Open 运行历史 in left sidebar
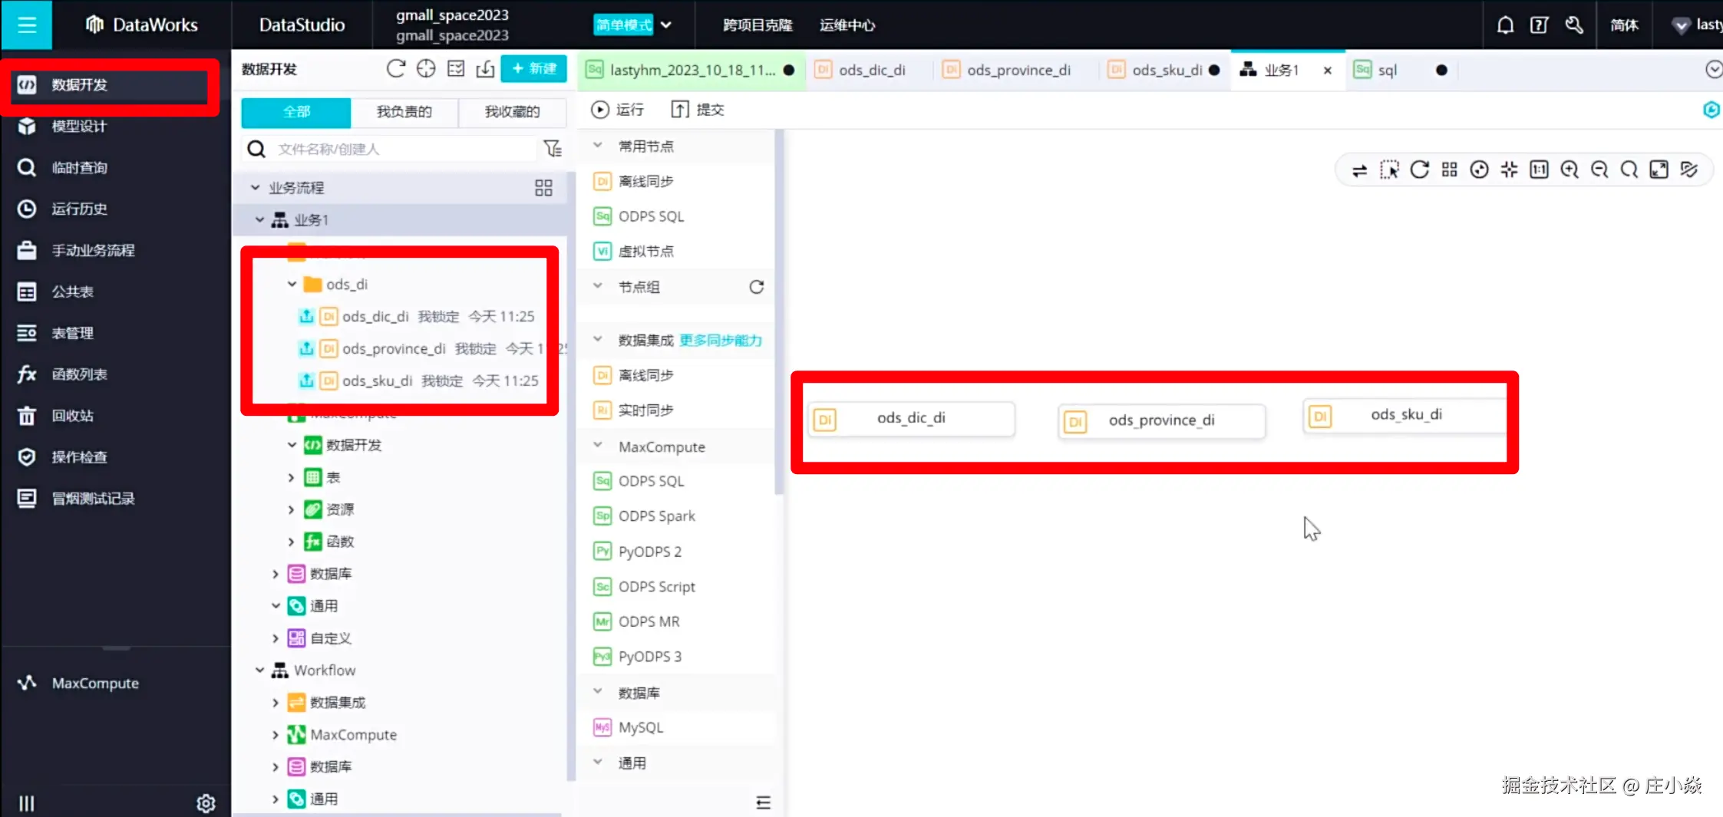Screen dimensions: 1723x817 (78, 209)
